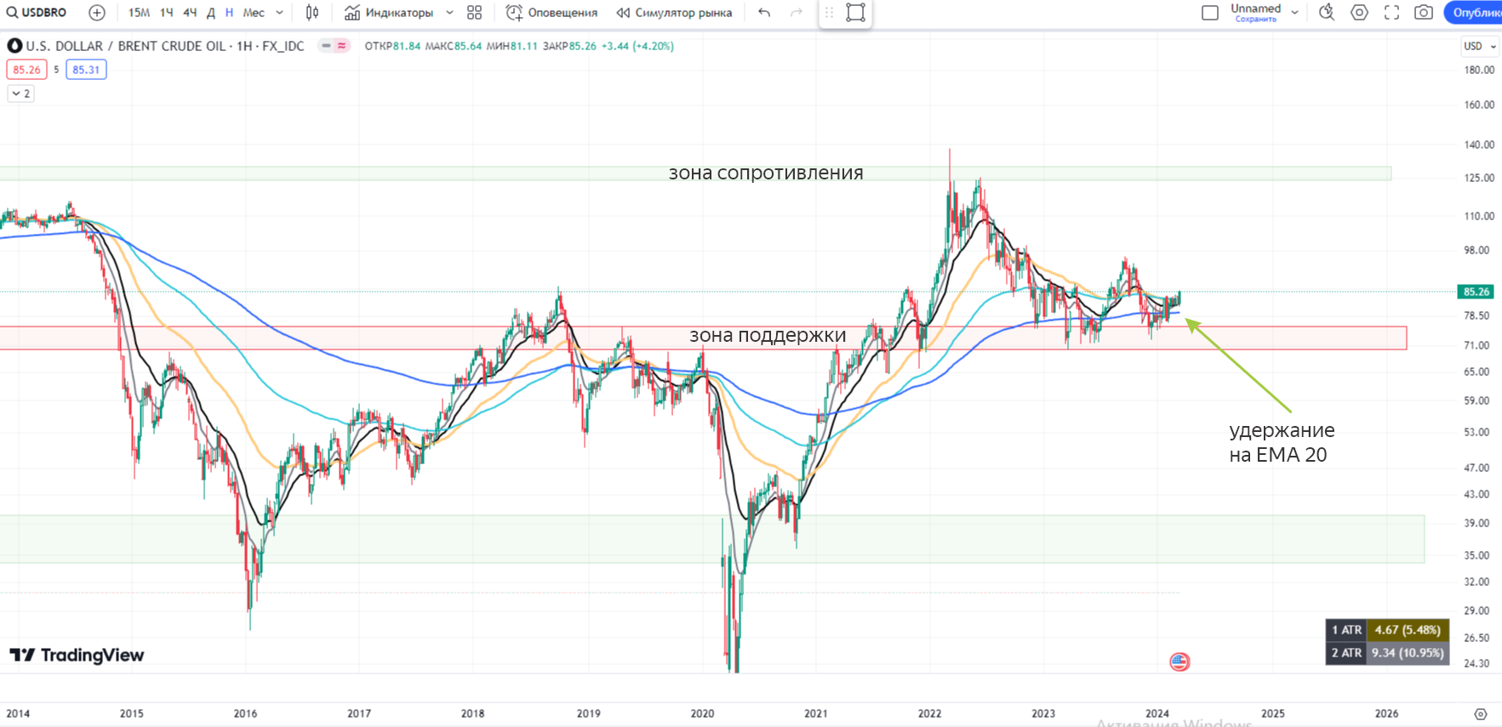Choose the weekly Н timeframe
The image size is (1502, 727).
(x=229, y=13)
